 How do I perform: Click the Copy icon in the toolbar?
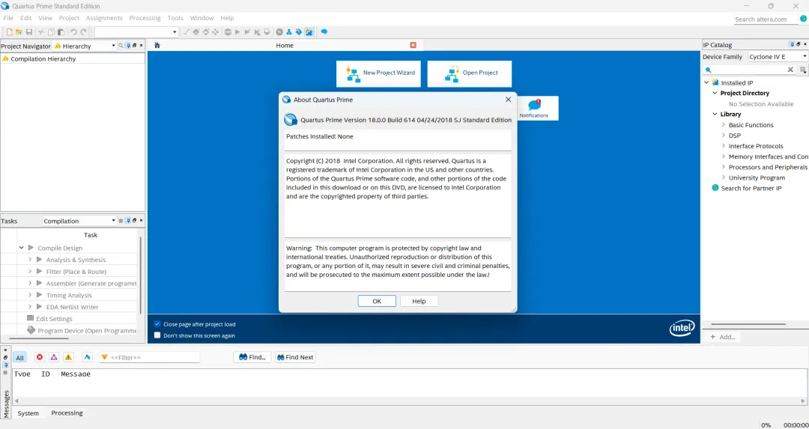(51, 32)
